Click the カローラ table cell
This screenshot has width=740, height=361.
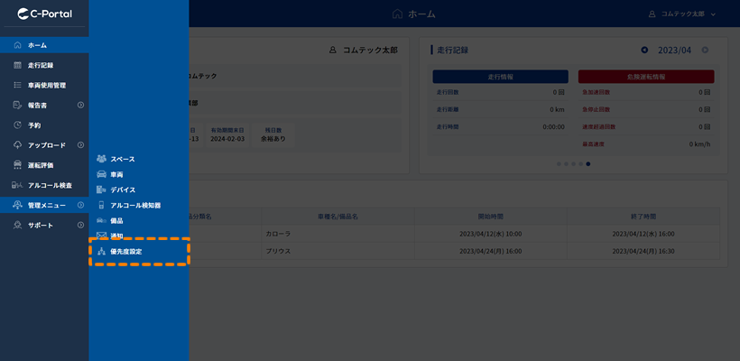pyautogui.click(x=338, y=234)
